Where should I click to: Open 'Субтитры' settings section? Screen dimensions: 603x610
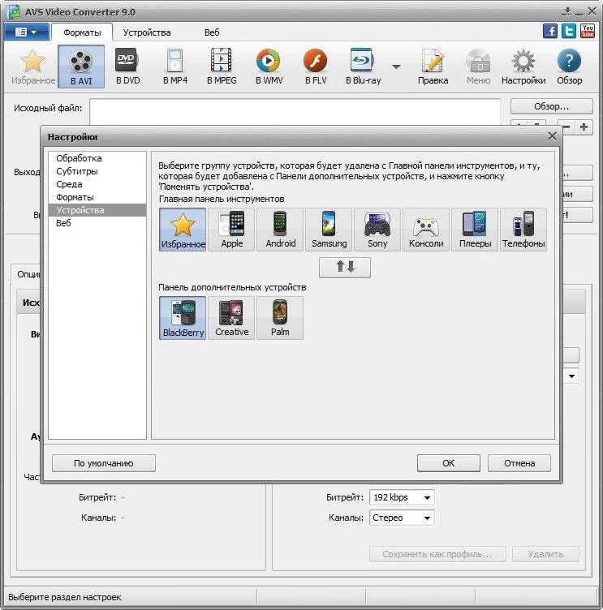pyautogui.click(x=97, y=171)
